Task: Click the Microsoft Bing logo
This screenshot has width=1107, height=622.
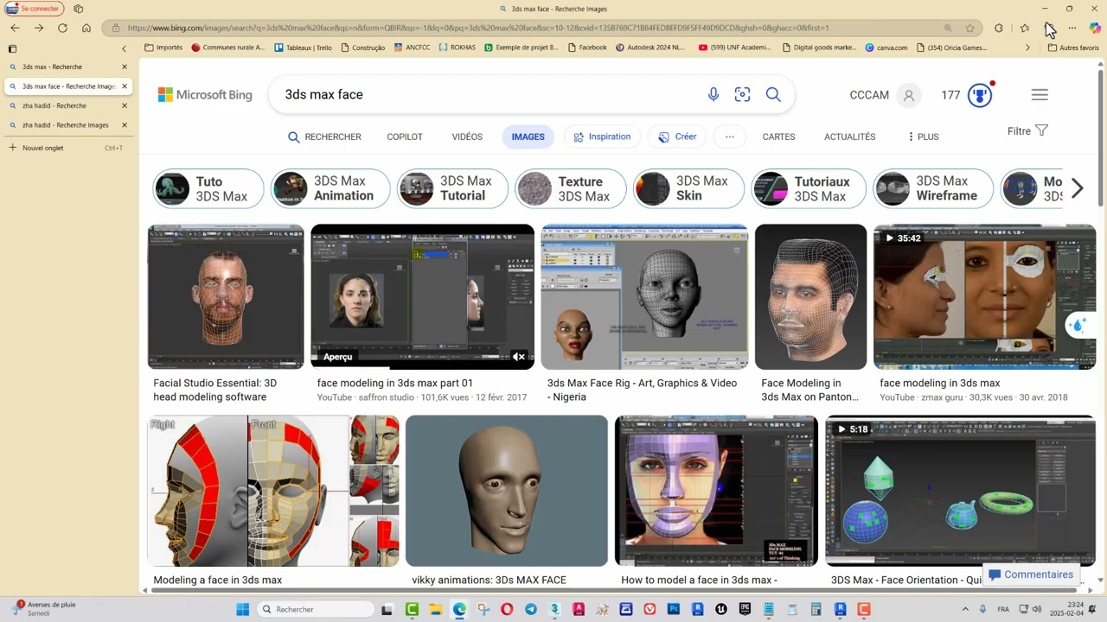Action: (205, 95)
